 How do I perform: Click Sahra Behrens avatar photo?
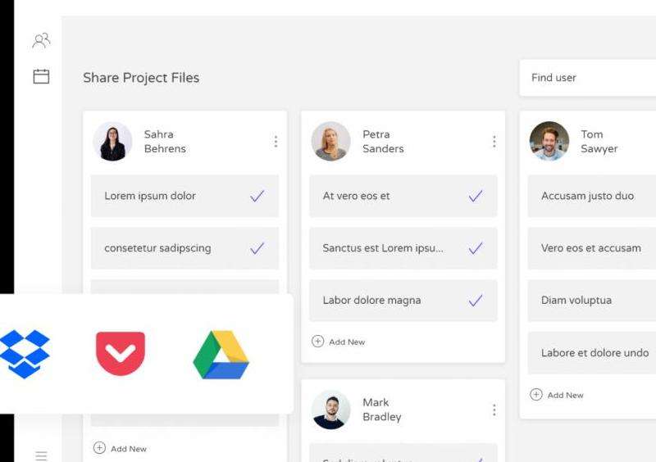[x=112, y=142]
